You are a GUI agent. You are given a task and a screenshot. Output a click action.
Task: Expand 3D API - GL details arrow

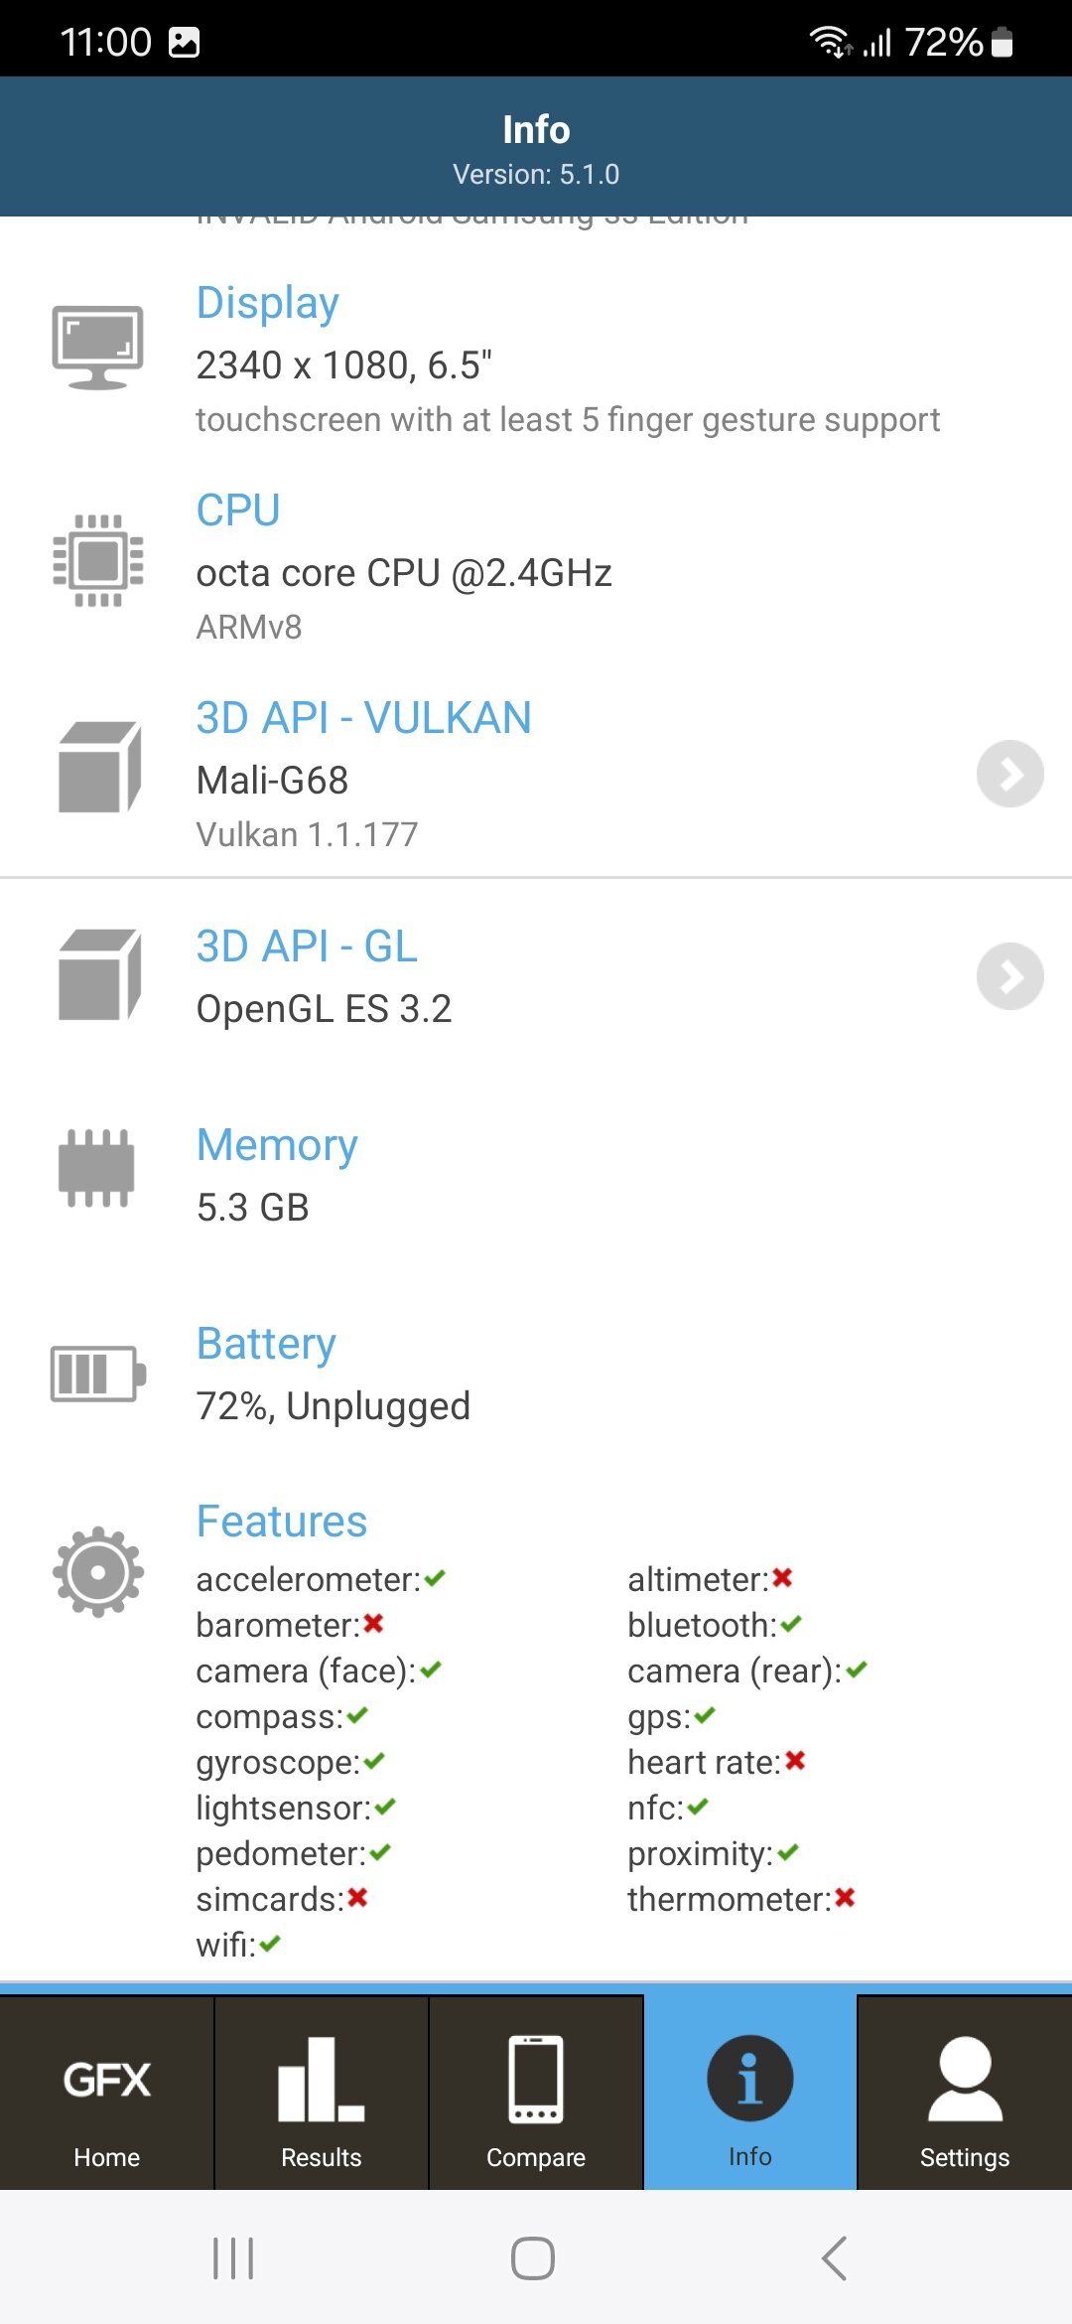[x=1009, y=976]
